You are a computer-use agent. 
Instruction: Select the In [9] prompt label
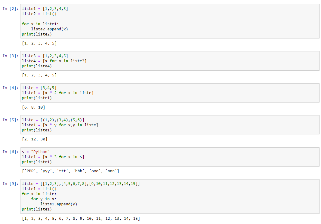[x=10, y=183]
